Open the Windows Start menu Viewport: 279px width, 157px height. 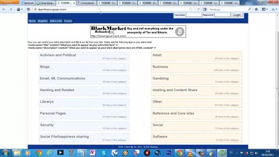coord(5,153)
